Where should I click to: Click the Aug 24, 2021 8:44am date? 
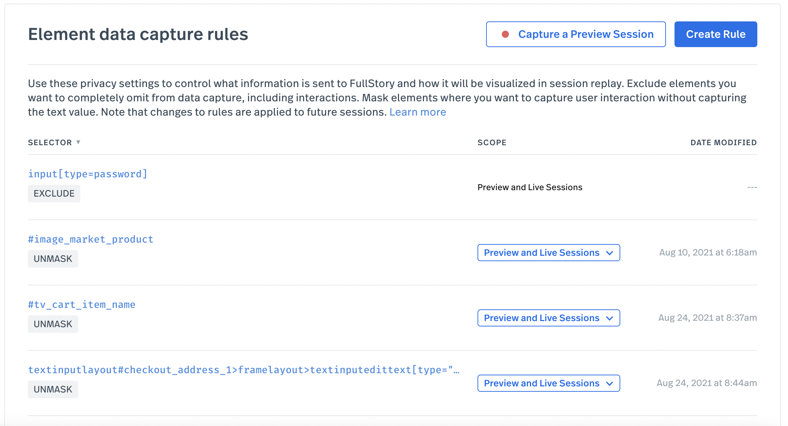706,383
